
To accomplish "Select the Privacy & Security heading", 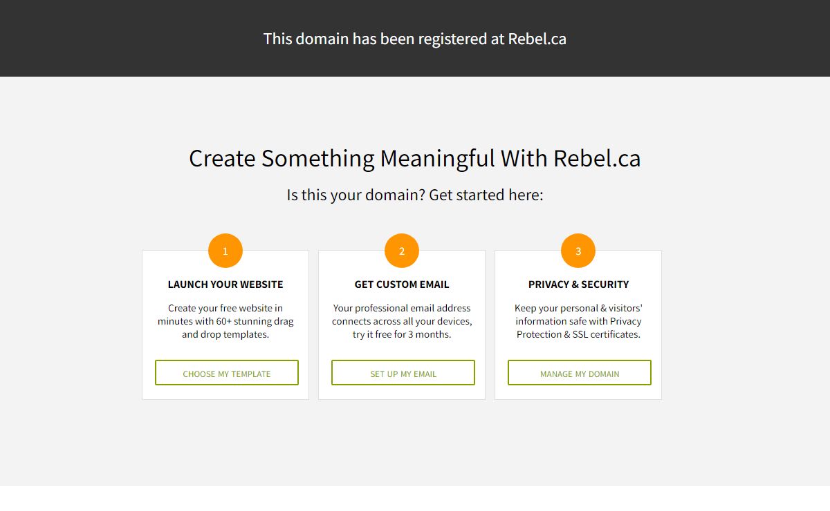I will point(578,285).
